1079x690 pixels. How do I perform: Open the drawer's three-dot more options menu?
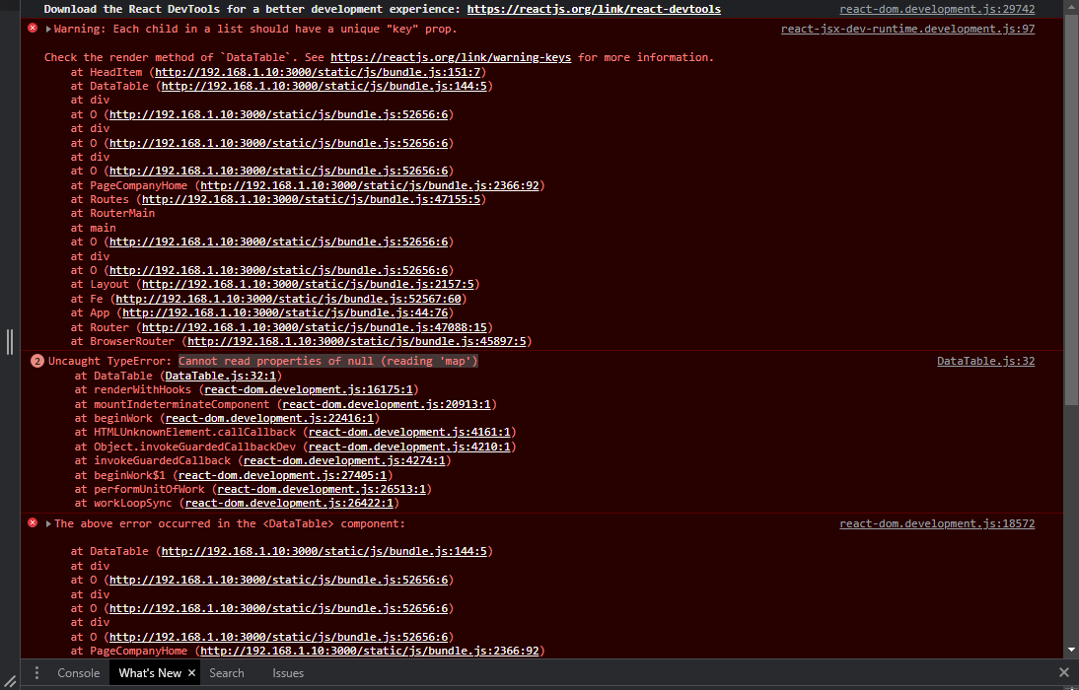pyautogui.click(x=36, y=673)
